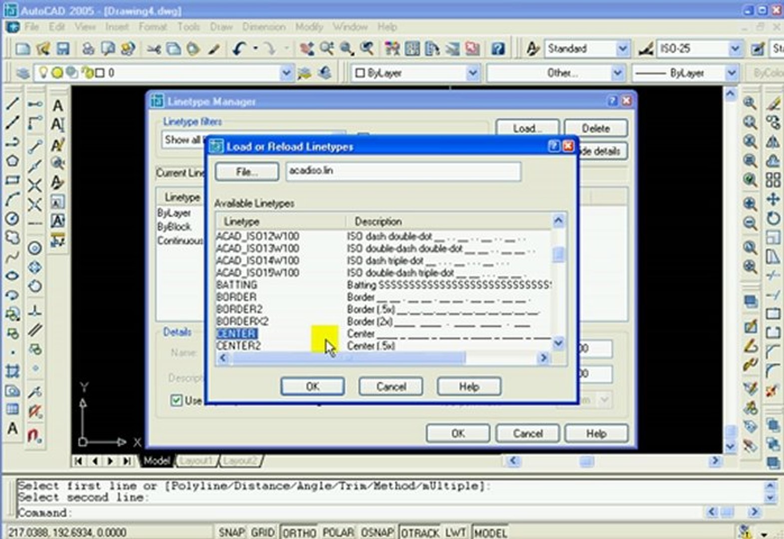
Task: Turn off ORTHO mode
Action: [299, 533]
